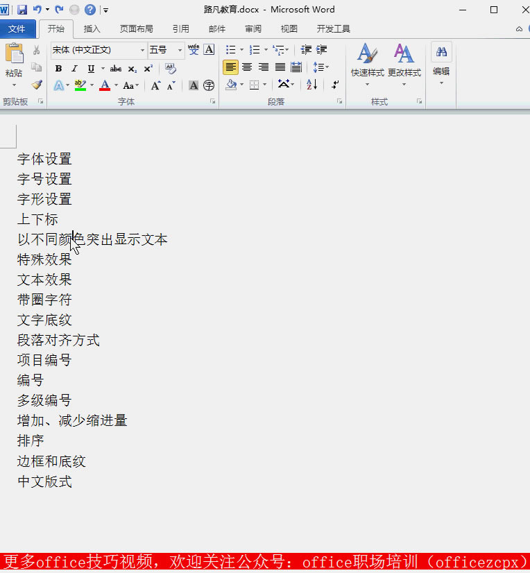Image resolution: width=530 pixels, height=573 pixels.
Task: Open the 文件 File tab
Action: pyautogui.click(x=17, y=29)
